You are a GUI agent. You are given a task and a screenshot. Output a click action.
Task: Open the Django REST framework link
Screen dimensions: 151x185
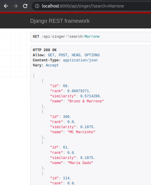pos(60,21)
